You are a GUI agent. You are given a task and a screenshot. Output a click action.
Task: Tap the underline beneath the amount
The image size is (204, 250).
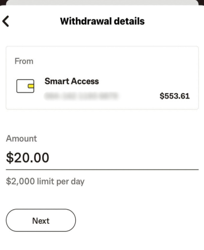(x=102, y=170)
